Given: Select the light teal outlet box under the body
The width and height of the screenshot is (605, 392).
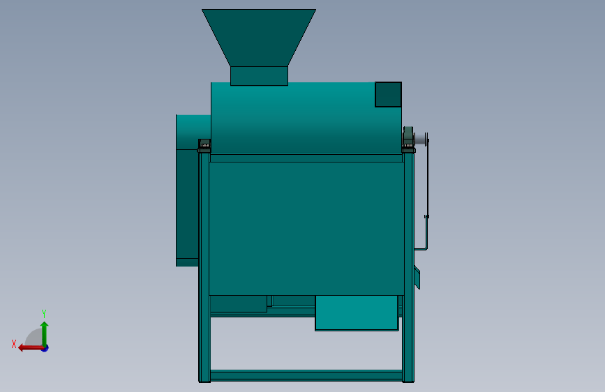Looking at the screenshot, I should (x=357, y=313).
